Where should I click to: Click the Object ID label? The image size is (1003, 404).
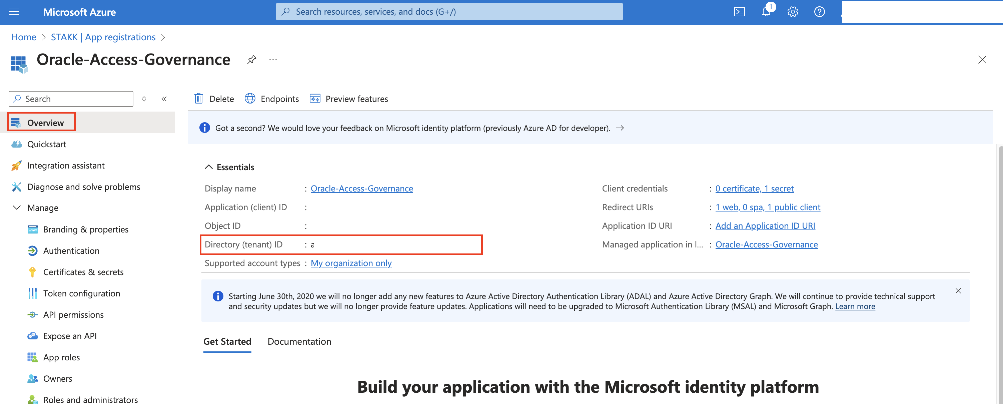point(222,225)
